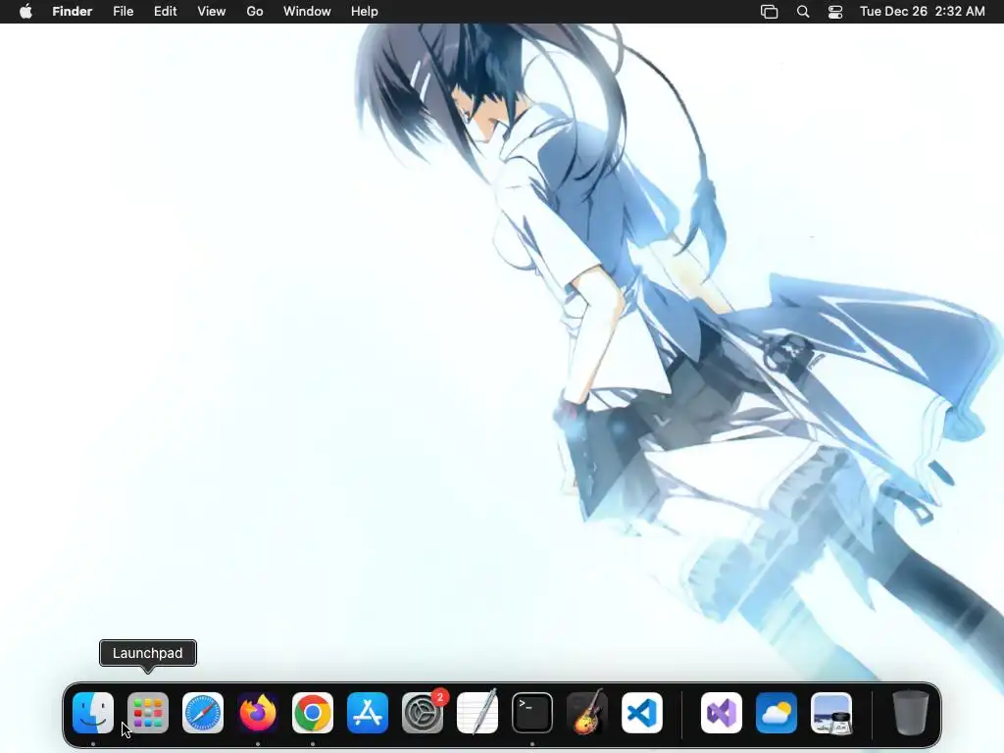Open the File menu
Viewport: 1004px width, 753px height.
(x=123, y=12)
